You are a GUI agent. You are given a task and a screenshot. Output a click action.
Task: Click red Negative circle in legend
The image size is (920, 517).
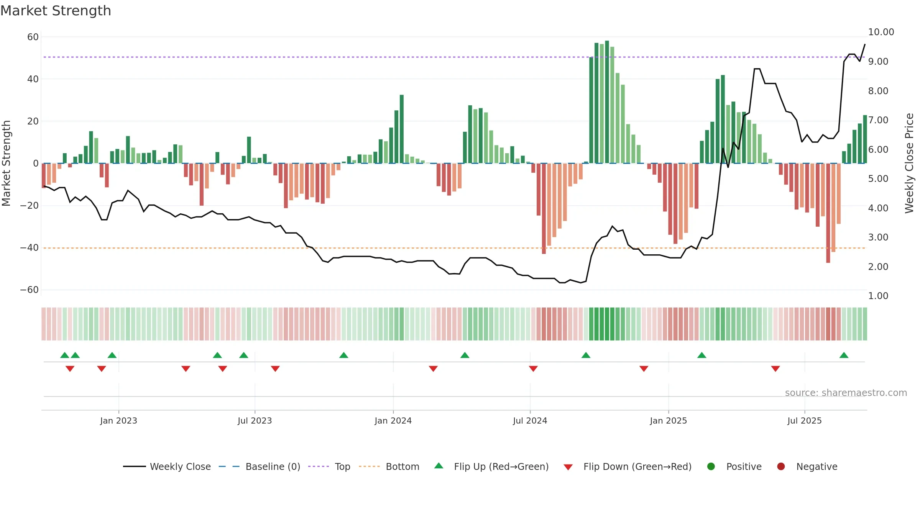pyautogui.click(x=781, y=466)
